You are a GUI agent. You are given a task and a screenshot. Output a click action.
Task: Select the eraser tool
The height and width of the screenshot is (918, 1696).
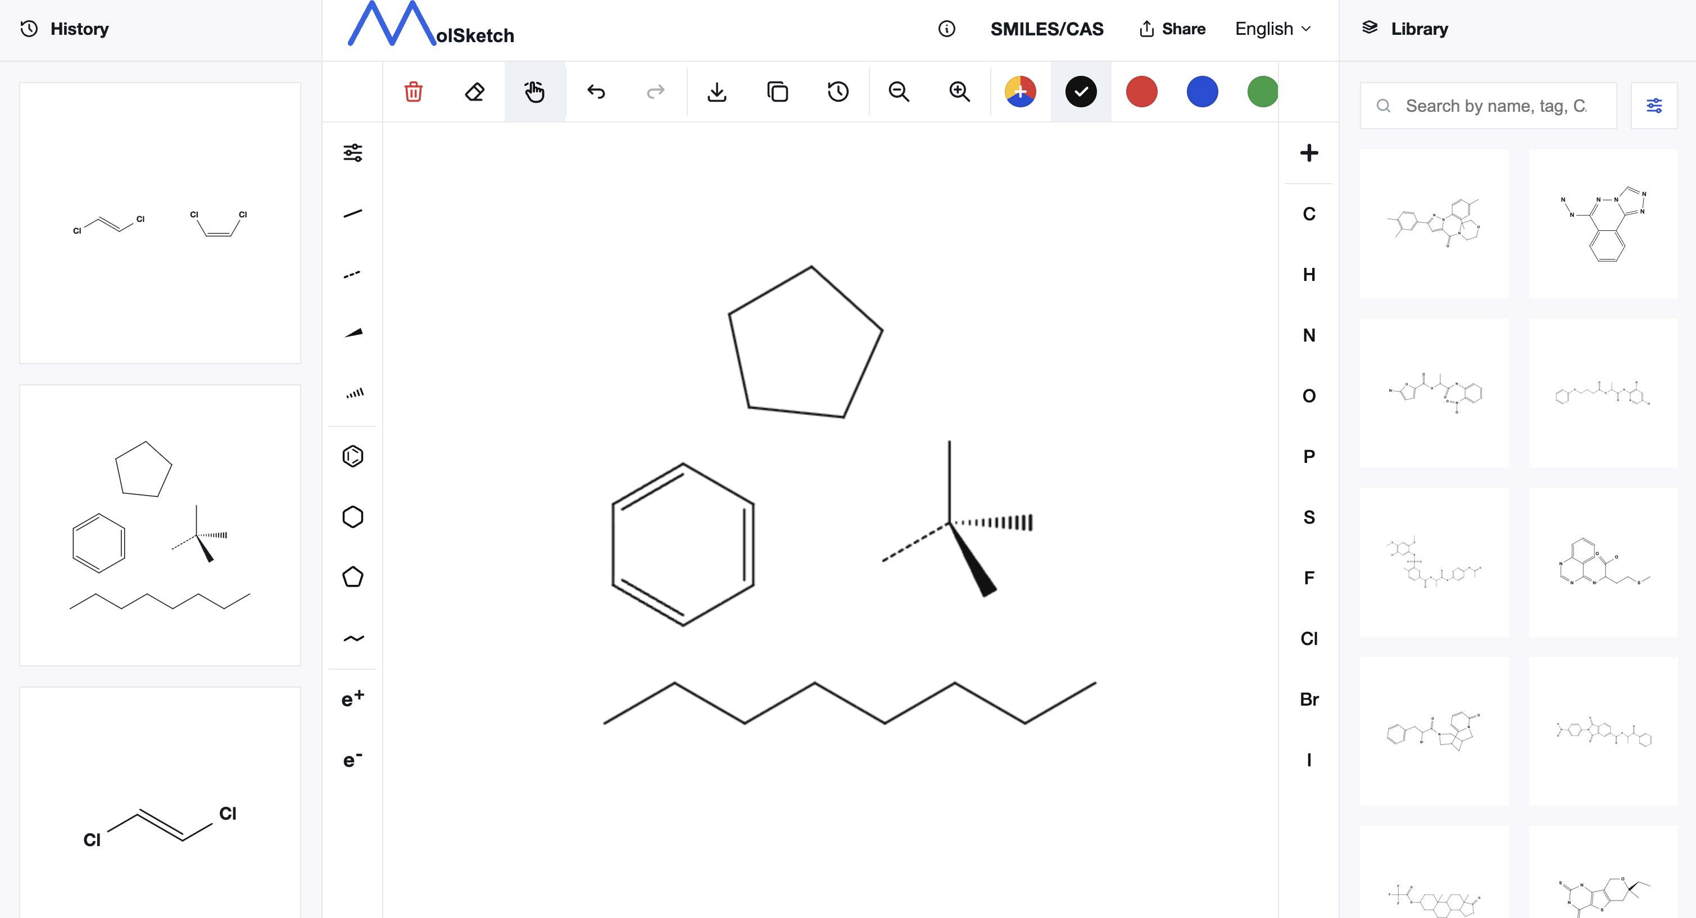[x=474, y=92]
